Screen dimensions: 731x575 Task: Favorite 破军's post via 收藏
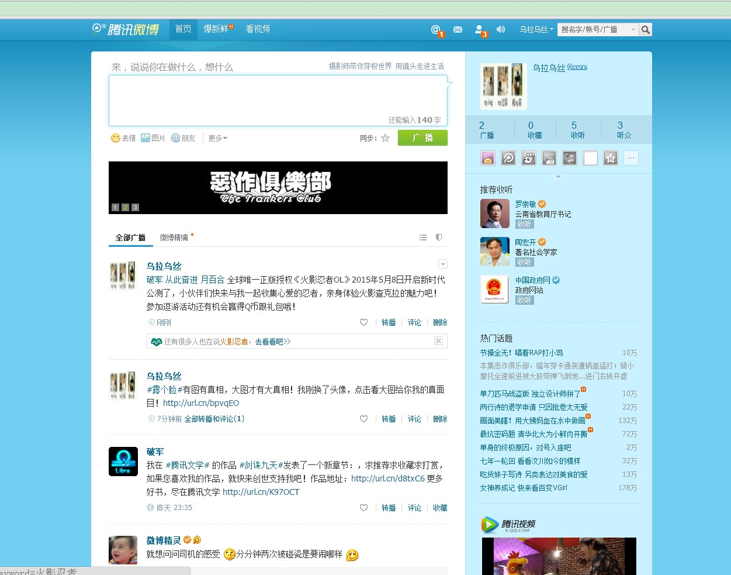440,508
